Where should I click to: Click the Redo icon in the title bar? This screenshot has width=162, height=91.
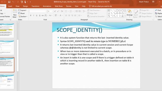(18, 2)
